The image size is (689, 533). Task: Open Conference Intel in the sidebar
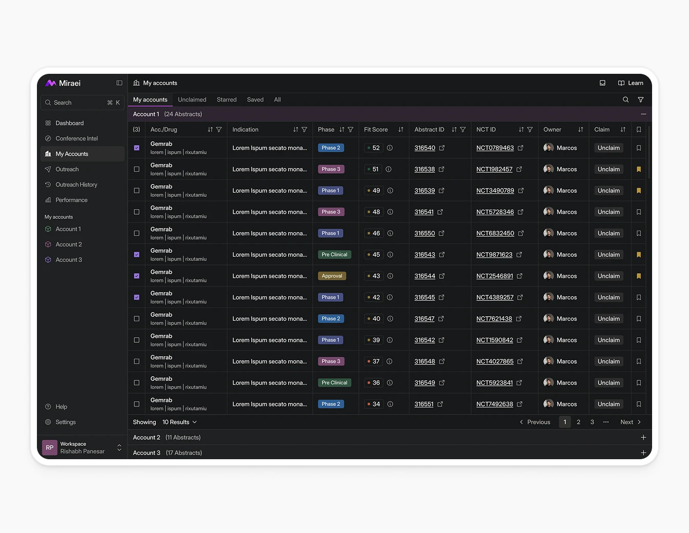[76, 138]
